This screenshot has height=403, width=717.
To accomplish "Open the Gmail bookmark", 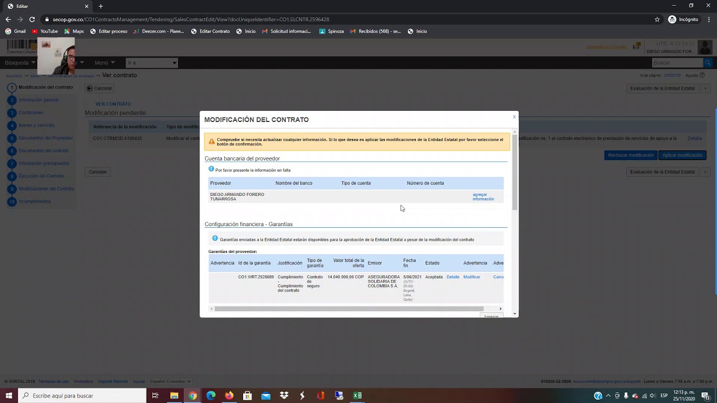I will pos(16,31).
